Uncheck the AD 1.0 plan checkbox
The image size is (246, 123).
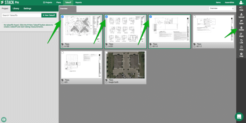pyautogui.click(x=151, y=17)
